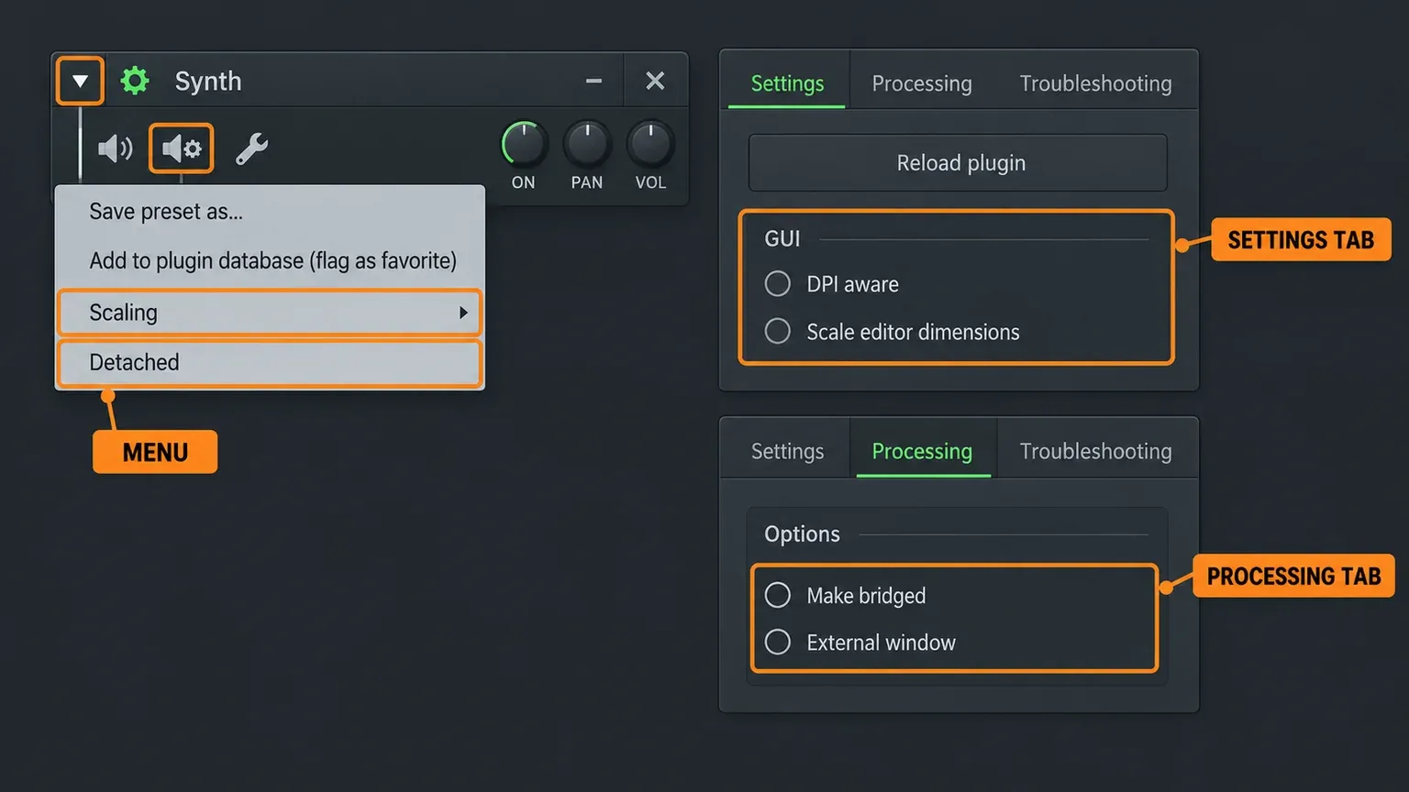Screen dimensions: 1409x792
Task: Minimize the Synth plugin window
Action: tap(594, 81)
